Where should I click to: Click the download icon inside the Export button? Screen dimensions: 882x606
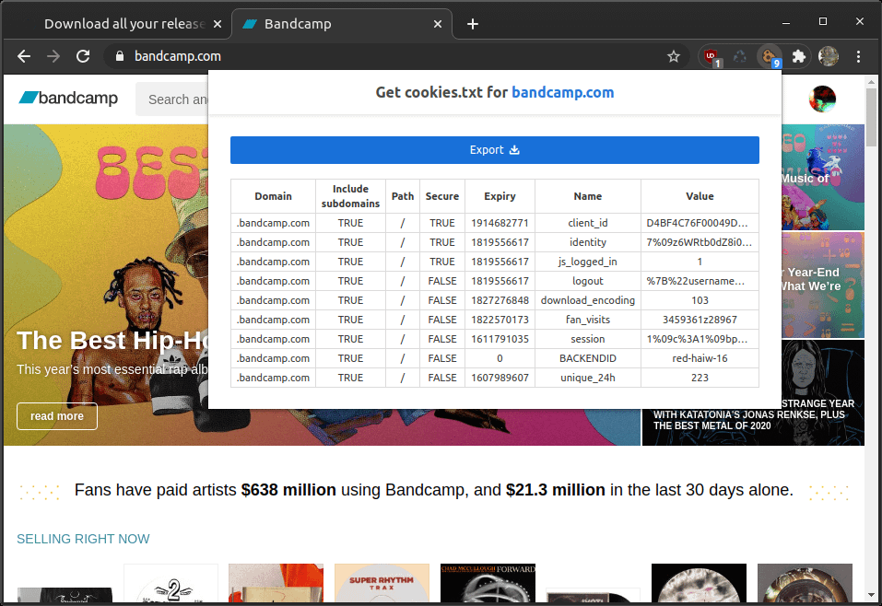click(513, 150)
